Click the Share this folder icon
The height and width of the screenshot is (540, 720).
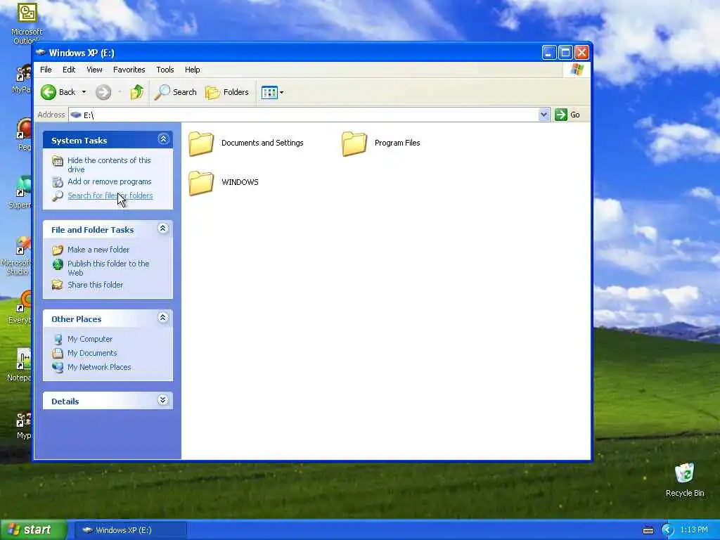coord(58,285)
